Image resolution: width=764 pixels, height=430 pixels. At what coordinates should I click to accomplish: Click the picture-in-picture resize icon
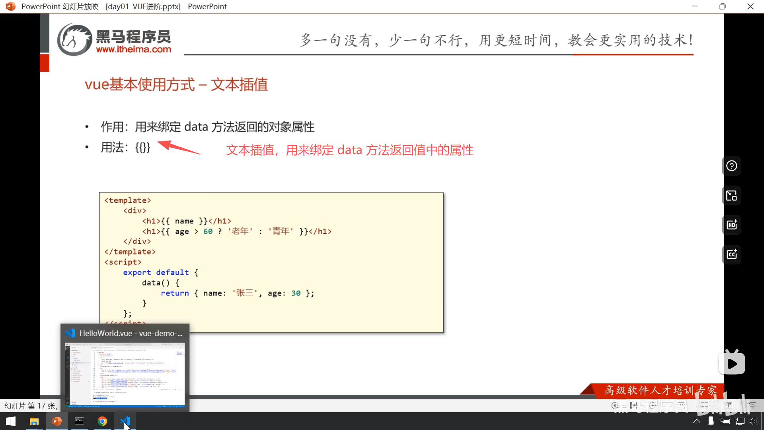[731, 195]
